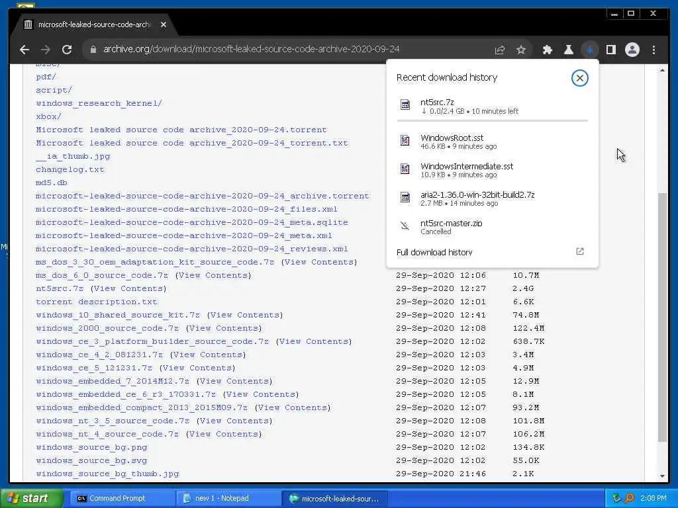Share this page via the share icon
Viewport: 678px width, 508px height.
[500, 50]
